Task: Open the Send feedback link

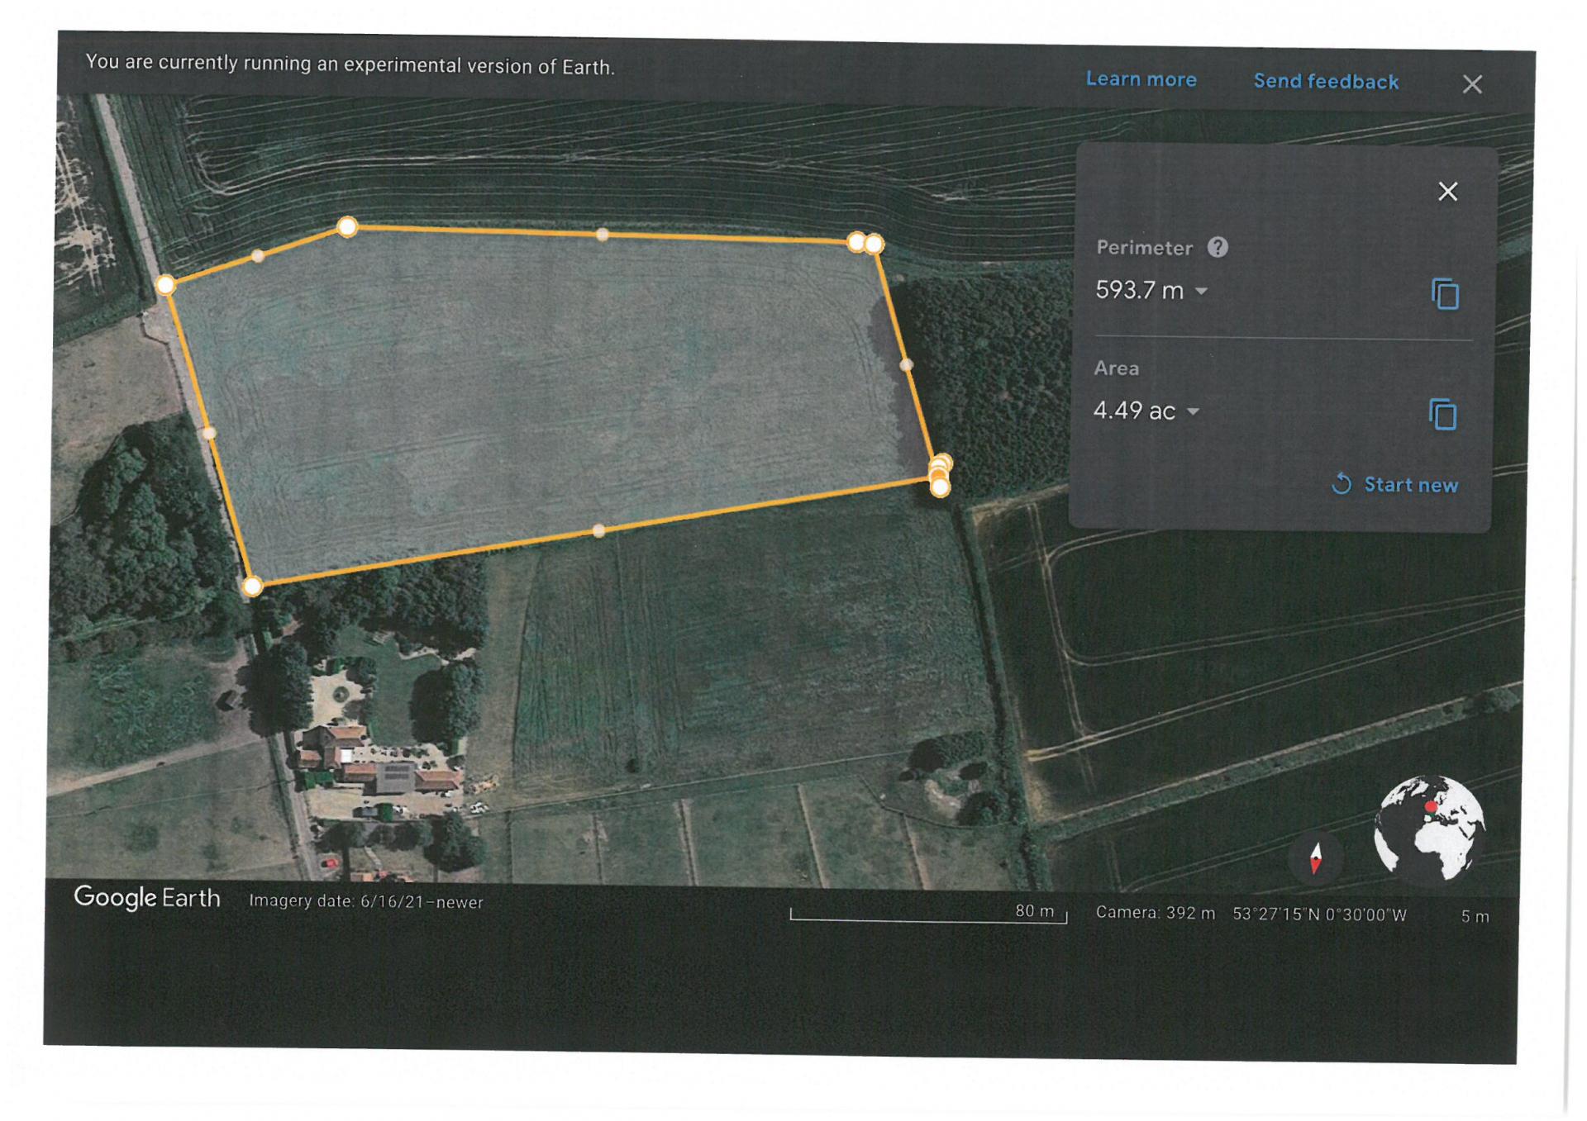Action: (1326, 81)
